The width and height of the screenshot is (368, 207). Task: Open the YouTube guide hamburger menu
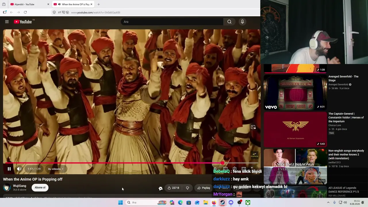(7, 22)
